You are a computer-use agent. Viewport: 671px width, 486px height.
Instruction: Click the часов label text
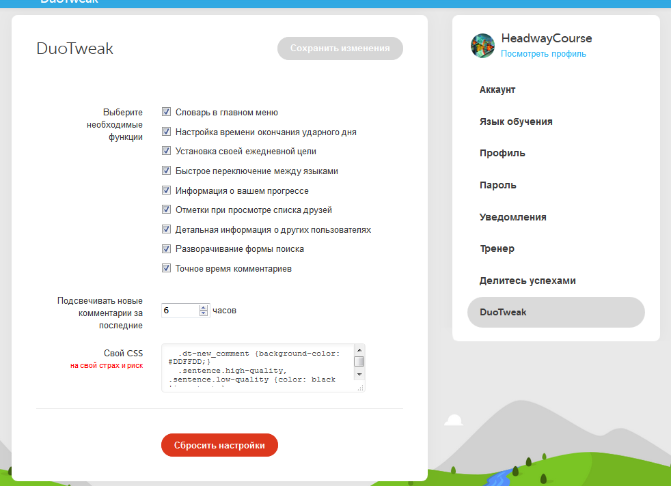click(224, 311)
